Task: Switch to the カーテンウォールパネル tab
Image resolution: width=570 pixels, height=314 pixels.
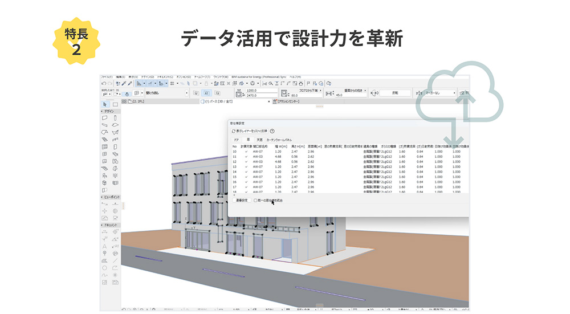Action: 280,139
